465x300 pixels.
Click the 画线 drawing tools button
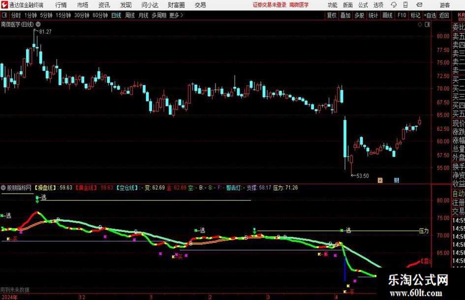387,15
